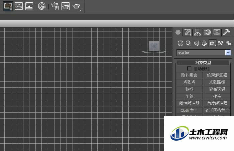Enable the 自动栅格 checkbox
The height and width of the screenshot is (151, 234).
click(189, 68)
